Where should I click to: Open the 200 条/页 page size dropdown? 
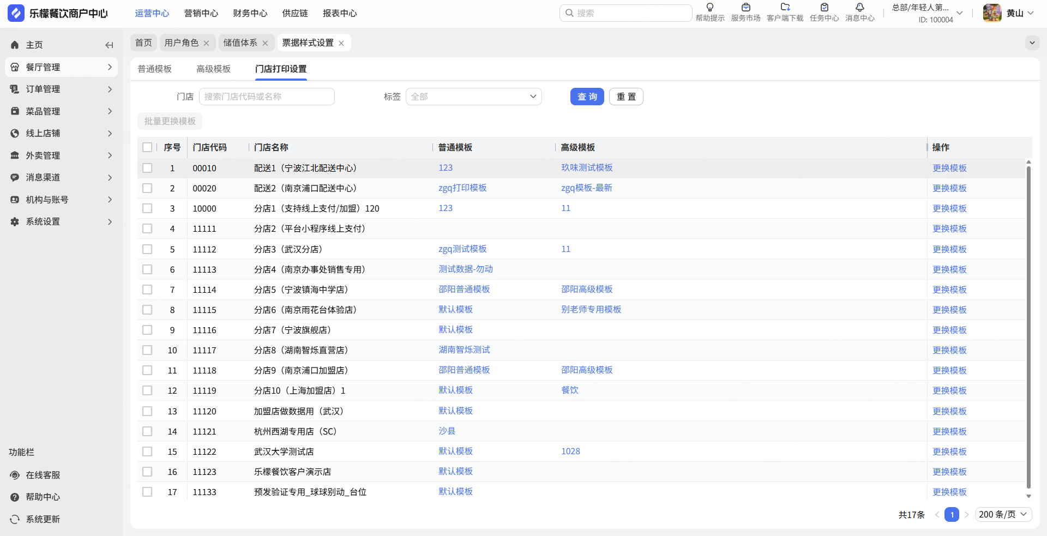click(x=1003, y=514)
